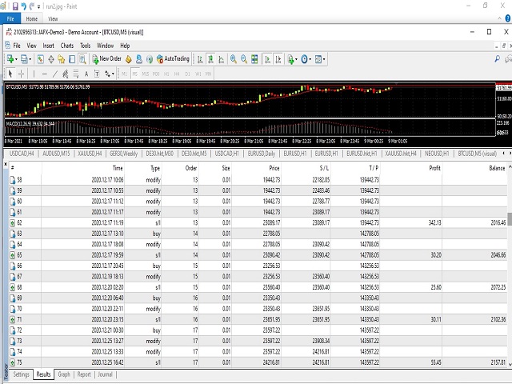The image size is (512, 384).
Task: Open the Journal tab in Tester
Action: (x=105, y=374)
